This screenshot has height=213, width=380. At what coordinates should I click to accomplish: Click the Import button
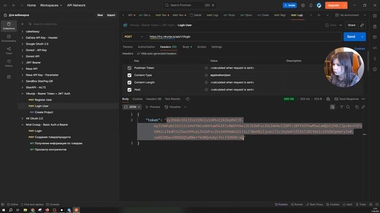click(x=111, y=15)
